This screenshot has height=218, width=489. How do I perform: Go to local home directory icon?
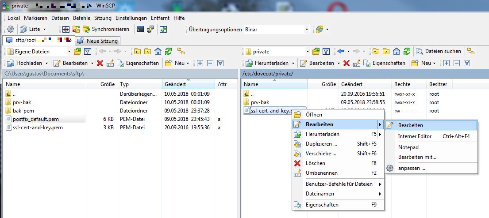158,51
